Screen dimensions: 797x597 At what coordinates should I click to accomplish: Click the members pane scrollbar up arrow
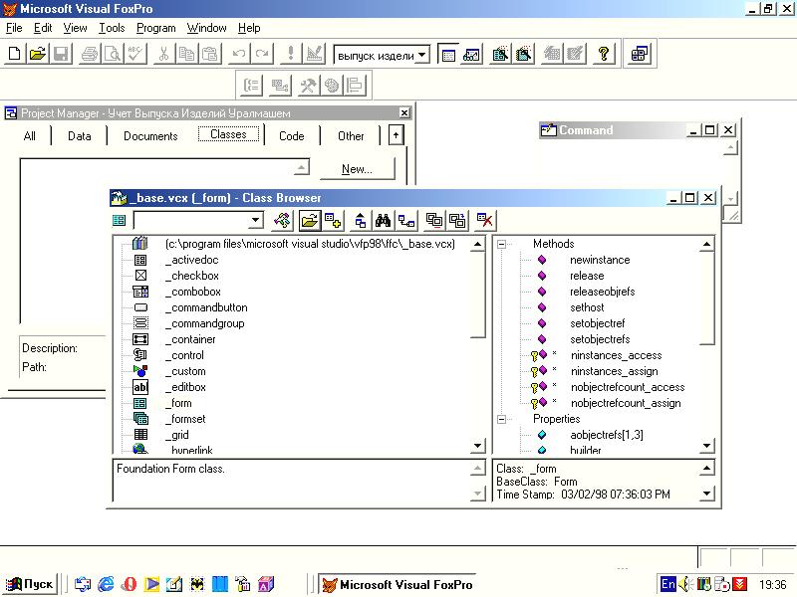point(706,244)
